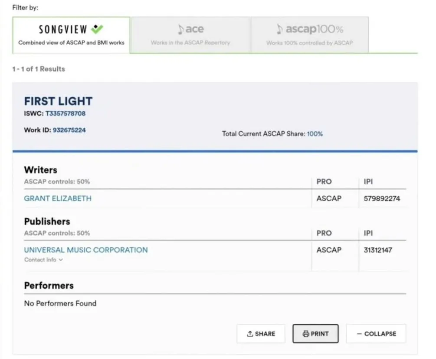Open the Work ID link 932675224
The height and width of the screenshot is (359, 436).
[x=69, y=130]
